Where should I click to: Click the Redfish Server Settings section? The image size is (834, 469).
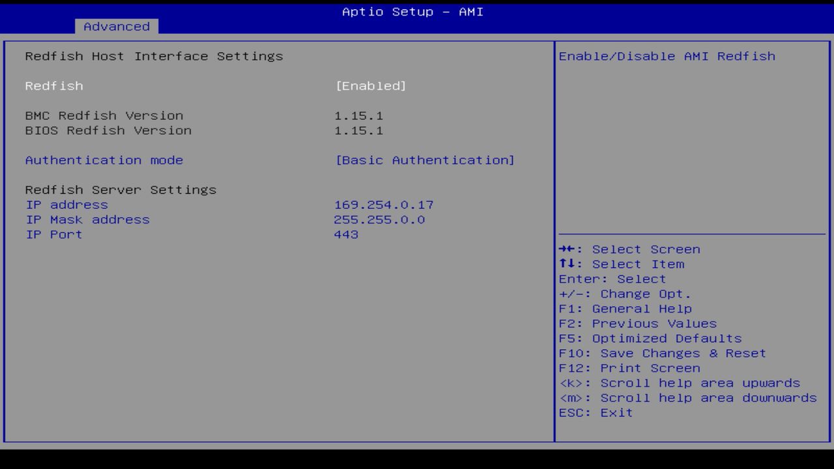point(121,190)
